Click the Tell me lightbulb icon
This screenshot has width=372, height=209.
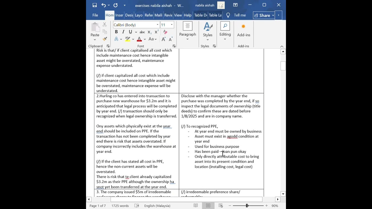[228, 15]
